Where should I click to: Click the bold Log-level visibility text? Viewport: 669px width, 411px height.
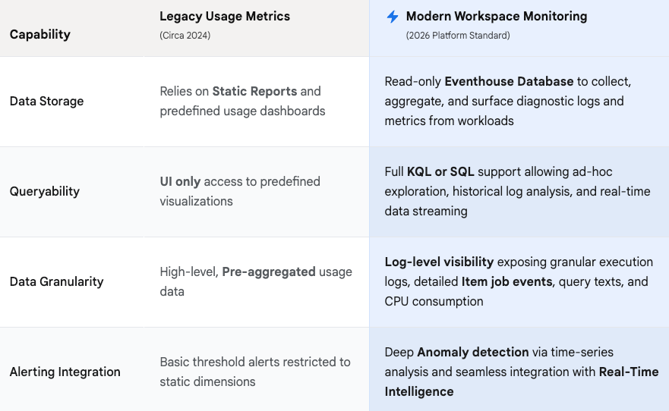coord(439,262)
